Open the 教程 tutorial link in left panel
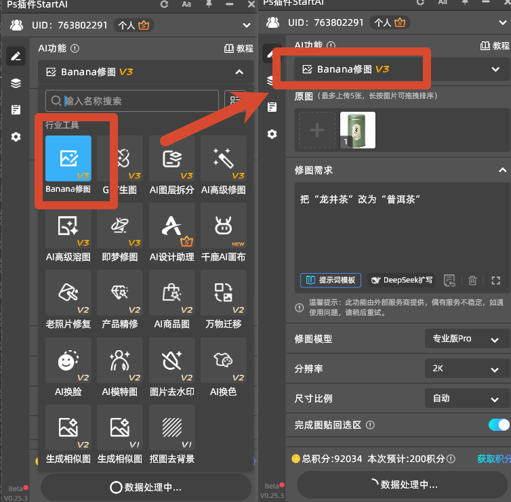511x502 pixels. tap(239, 49)
